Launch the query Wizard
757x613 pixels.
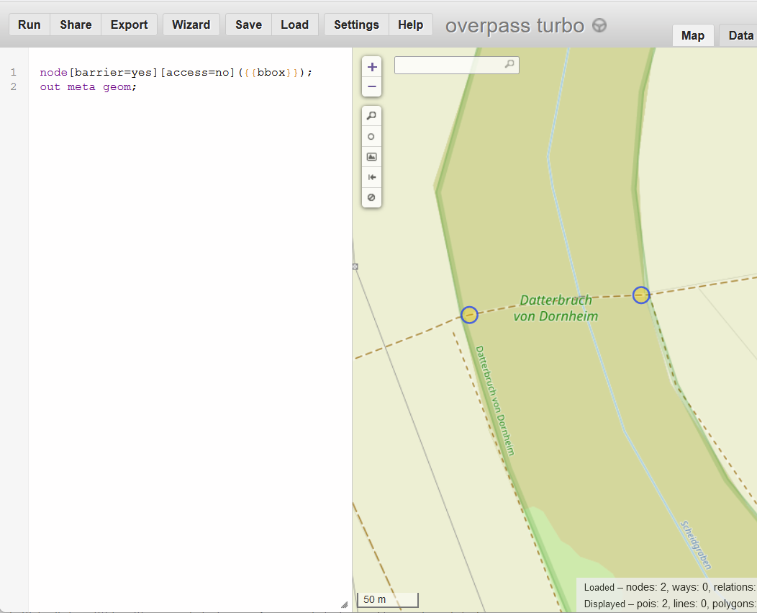tap(191, 24)
